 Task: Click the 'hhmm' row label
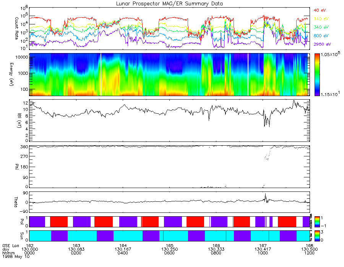click(x=8, y=253)
